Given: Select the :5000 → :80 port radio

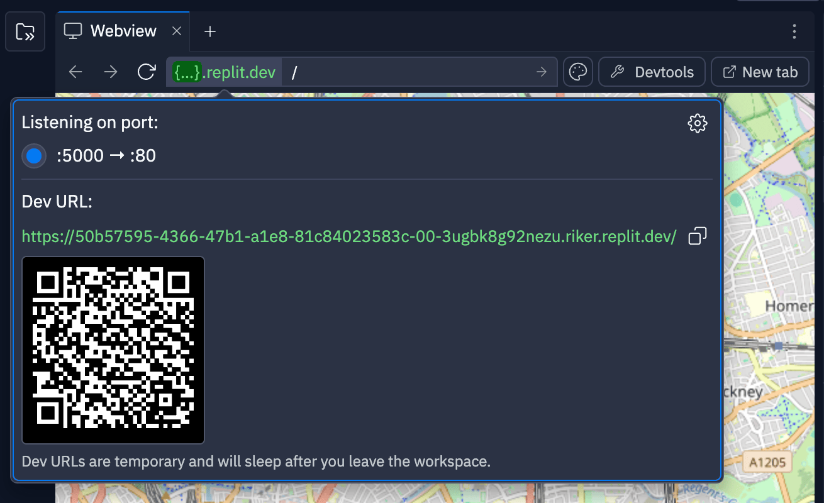Looking at the screenshot, I should [x=34, y=156].
